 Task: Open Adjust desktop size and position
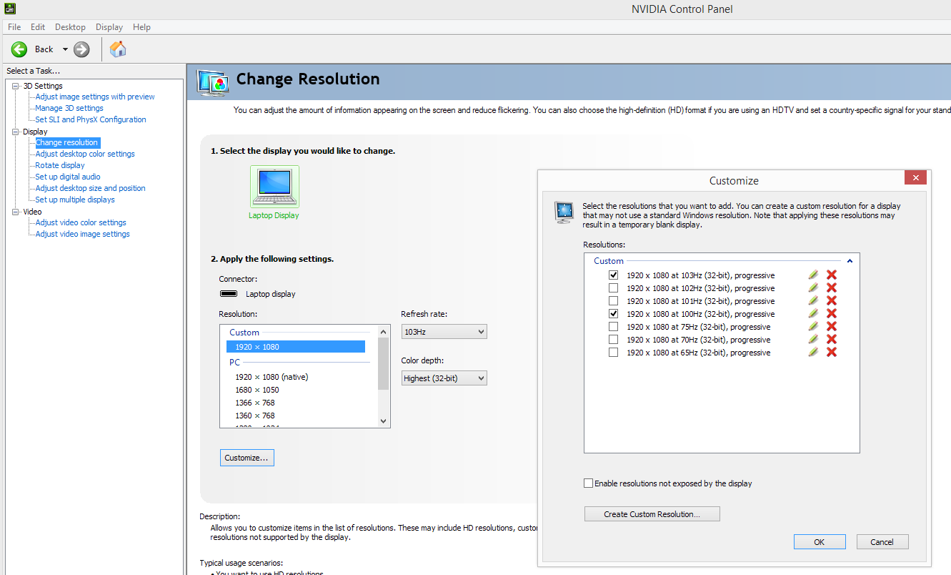pyautogui.click(x=91, y=188)
